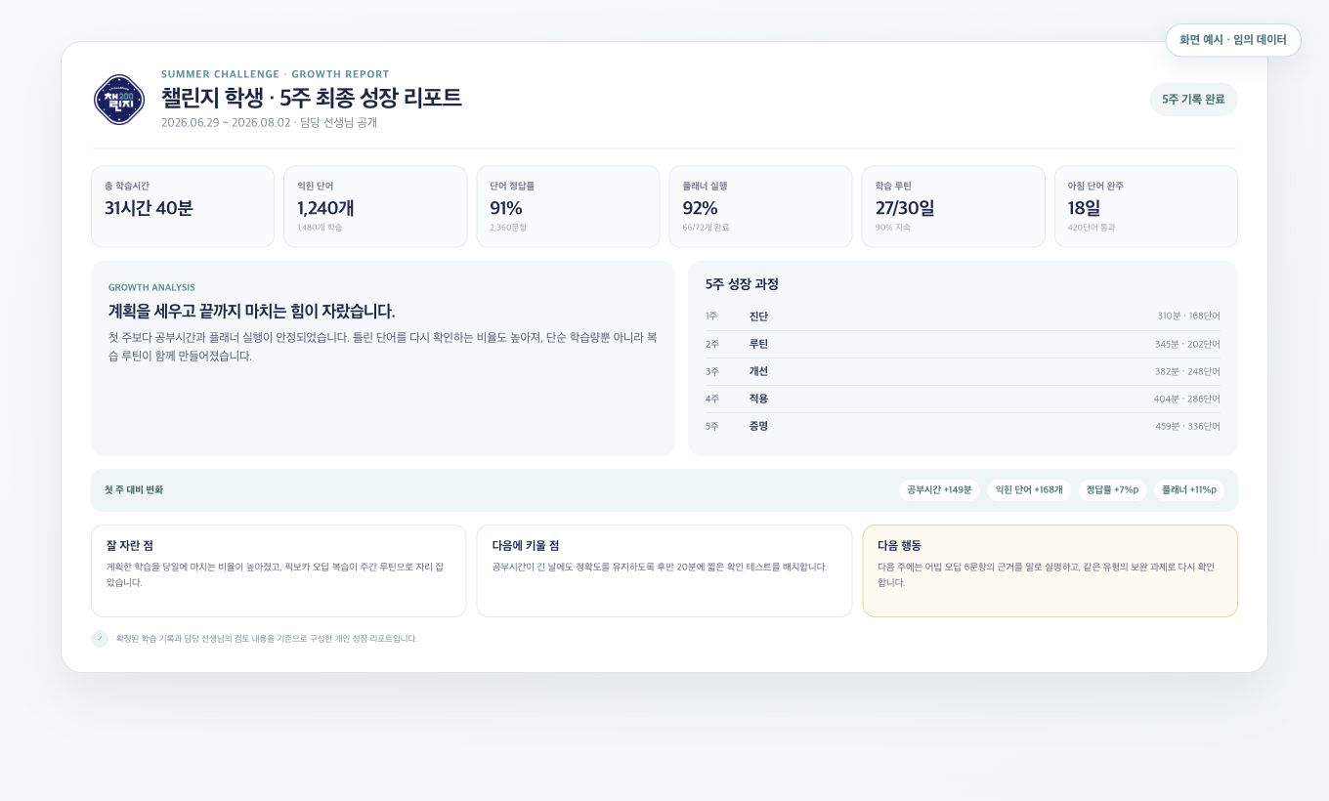1329x801 pixels.
Task: Open the '단어 정답률' 91% stat card
Action: pyautogui.click(x=568, y=206)
